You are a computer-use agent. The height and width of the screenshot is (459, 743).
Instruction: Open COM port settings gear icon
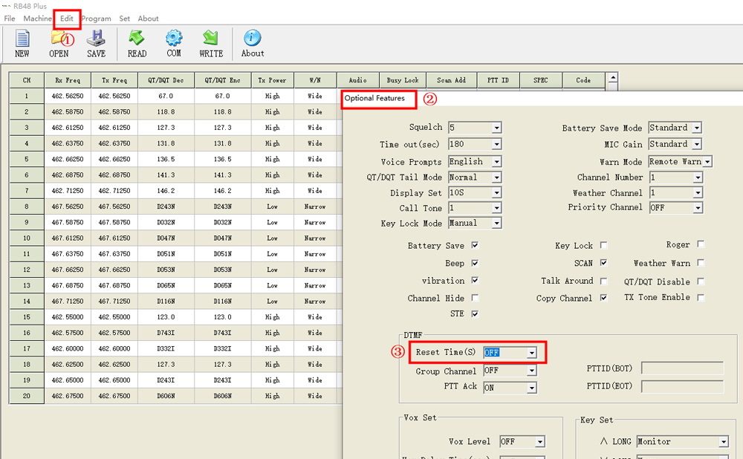click(x=174, y=39)
